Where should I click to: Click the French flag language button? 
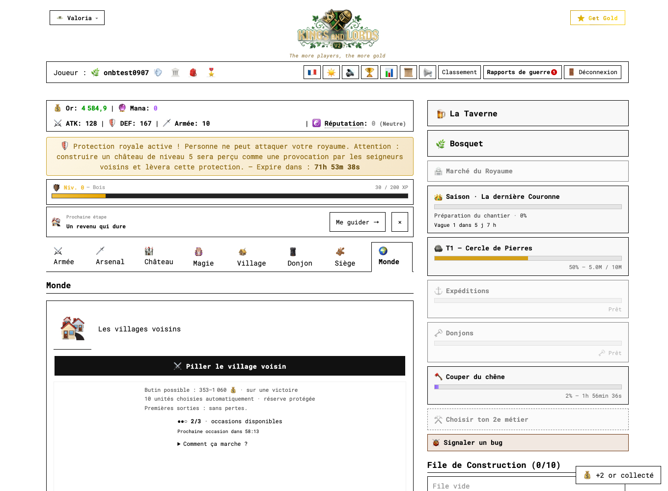point(312,72)
